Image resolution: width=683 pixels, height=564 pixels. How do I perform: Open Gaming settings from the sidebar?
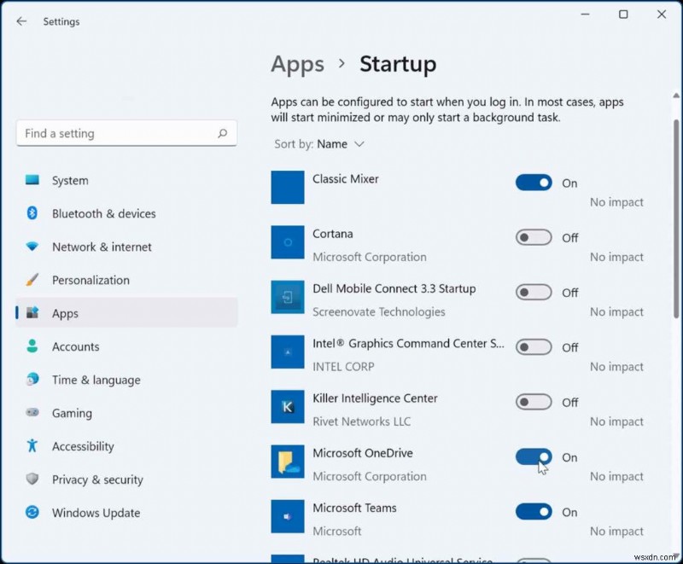point(72,413)
